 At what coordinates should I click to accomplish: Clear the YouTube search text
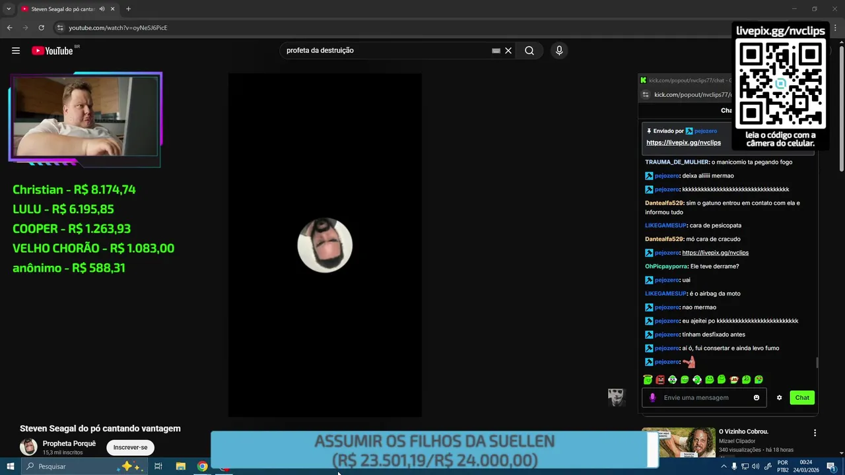[508, 51]
